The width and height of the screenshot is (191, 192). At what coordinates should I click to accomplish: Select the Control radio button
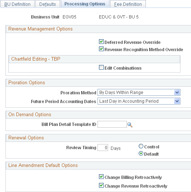pyautogui.click(x=141, y=146)
